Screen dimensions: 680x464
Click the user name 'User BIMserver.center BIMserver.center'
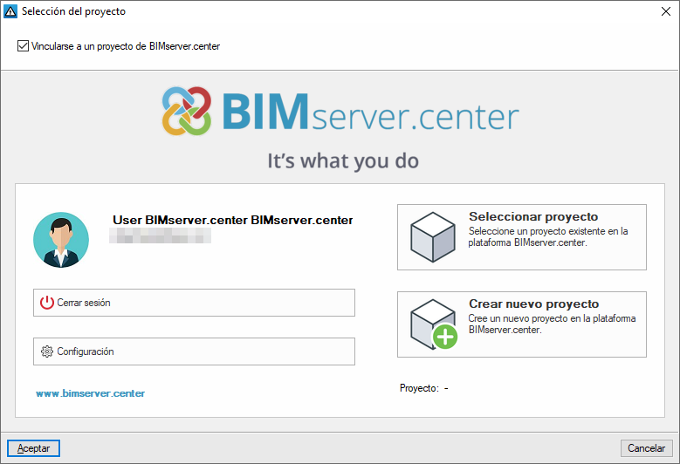(233, 220)
